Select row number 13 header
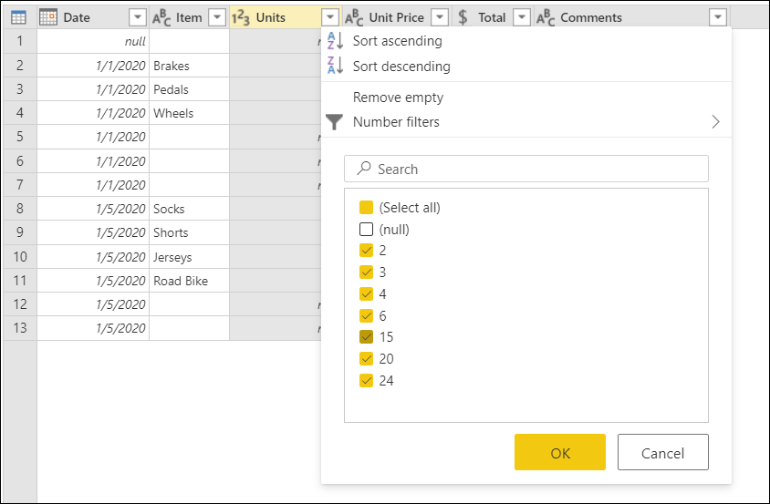Screen dimensions: 770x504 (x=20, y=328)
